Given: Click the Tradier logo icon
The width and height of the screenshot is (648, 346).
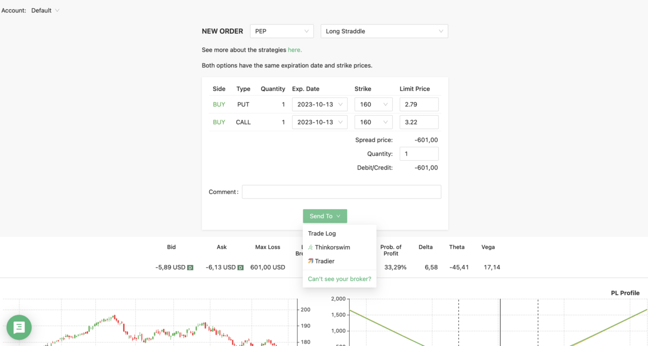Looking at the screenshot, I should [x=310, y=261].
